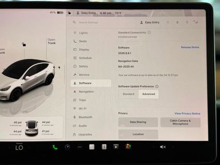Open the Seats settings
The width and height of the screenshot is (220, 165).
point(91,41)
